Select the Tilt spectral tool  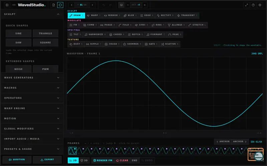[x=75, y=35]
